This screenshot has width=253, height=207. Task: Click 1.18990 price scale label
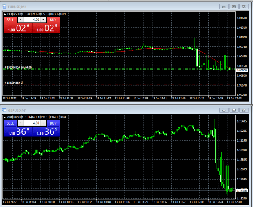tap(242, 150)
